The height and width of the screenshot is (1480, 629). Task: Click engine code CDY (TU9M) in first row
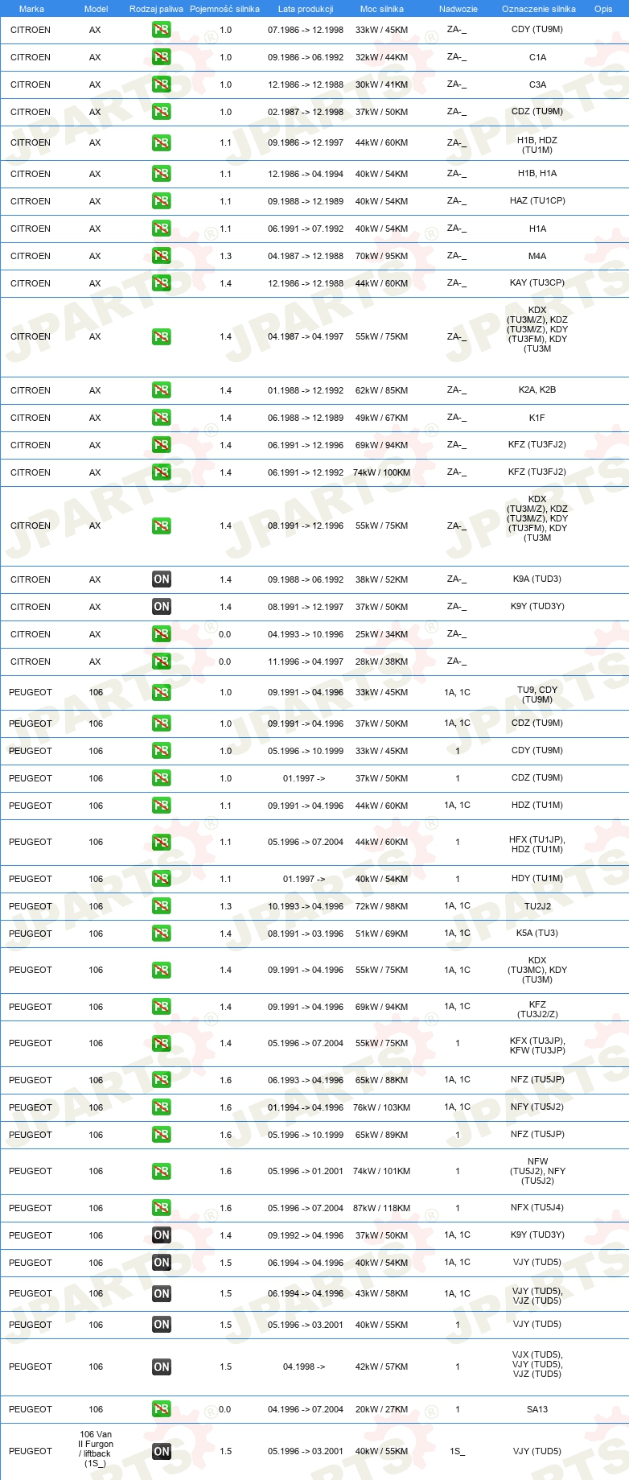(537, 30)
